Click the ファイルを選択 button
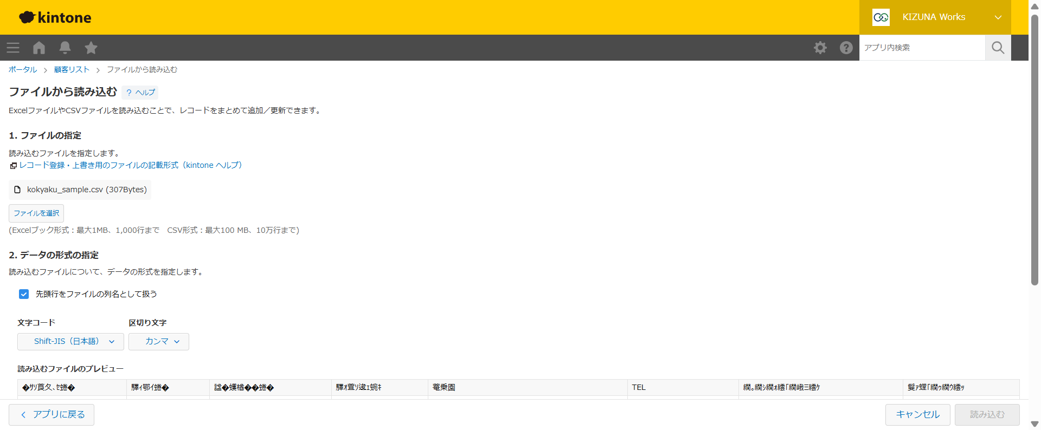This screenshot has width=1041, height=430. click(x=36, y=213)
